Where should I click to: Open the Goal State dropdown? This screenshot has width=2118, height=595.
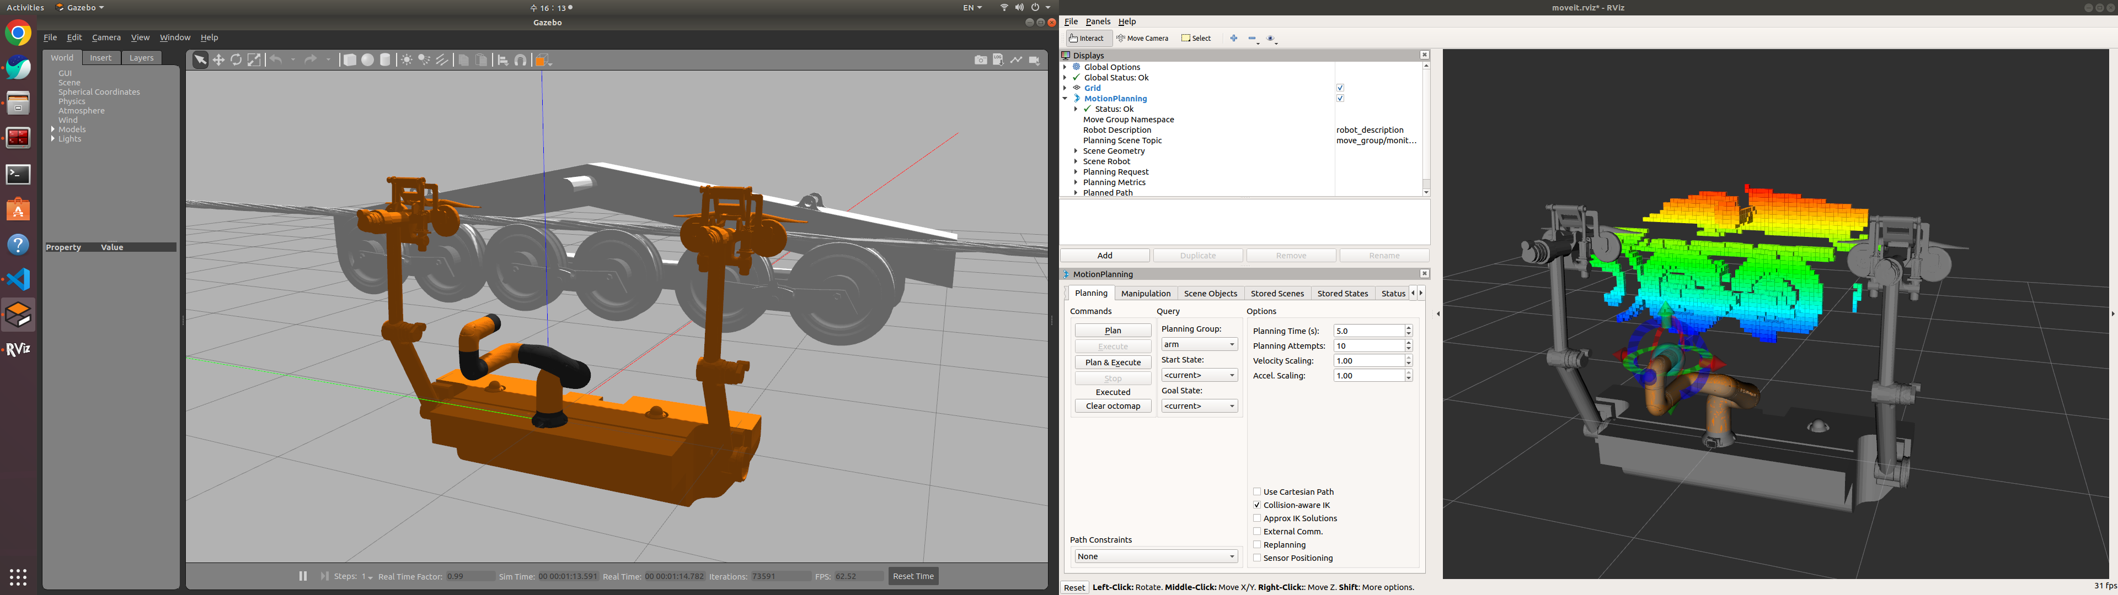pos(1200,406)
